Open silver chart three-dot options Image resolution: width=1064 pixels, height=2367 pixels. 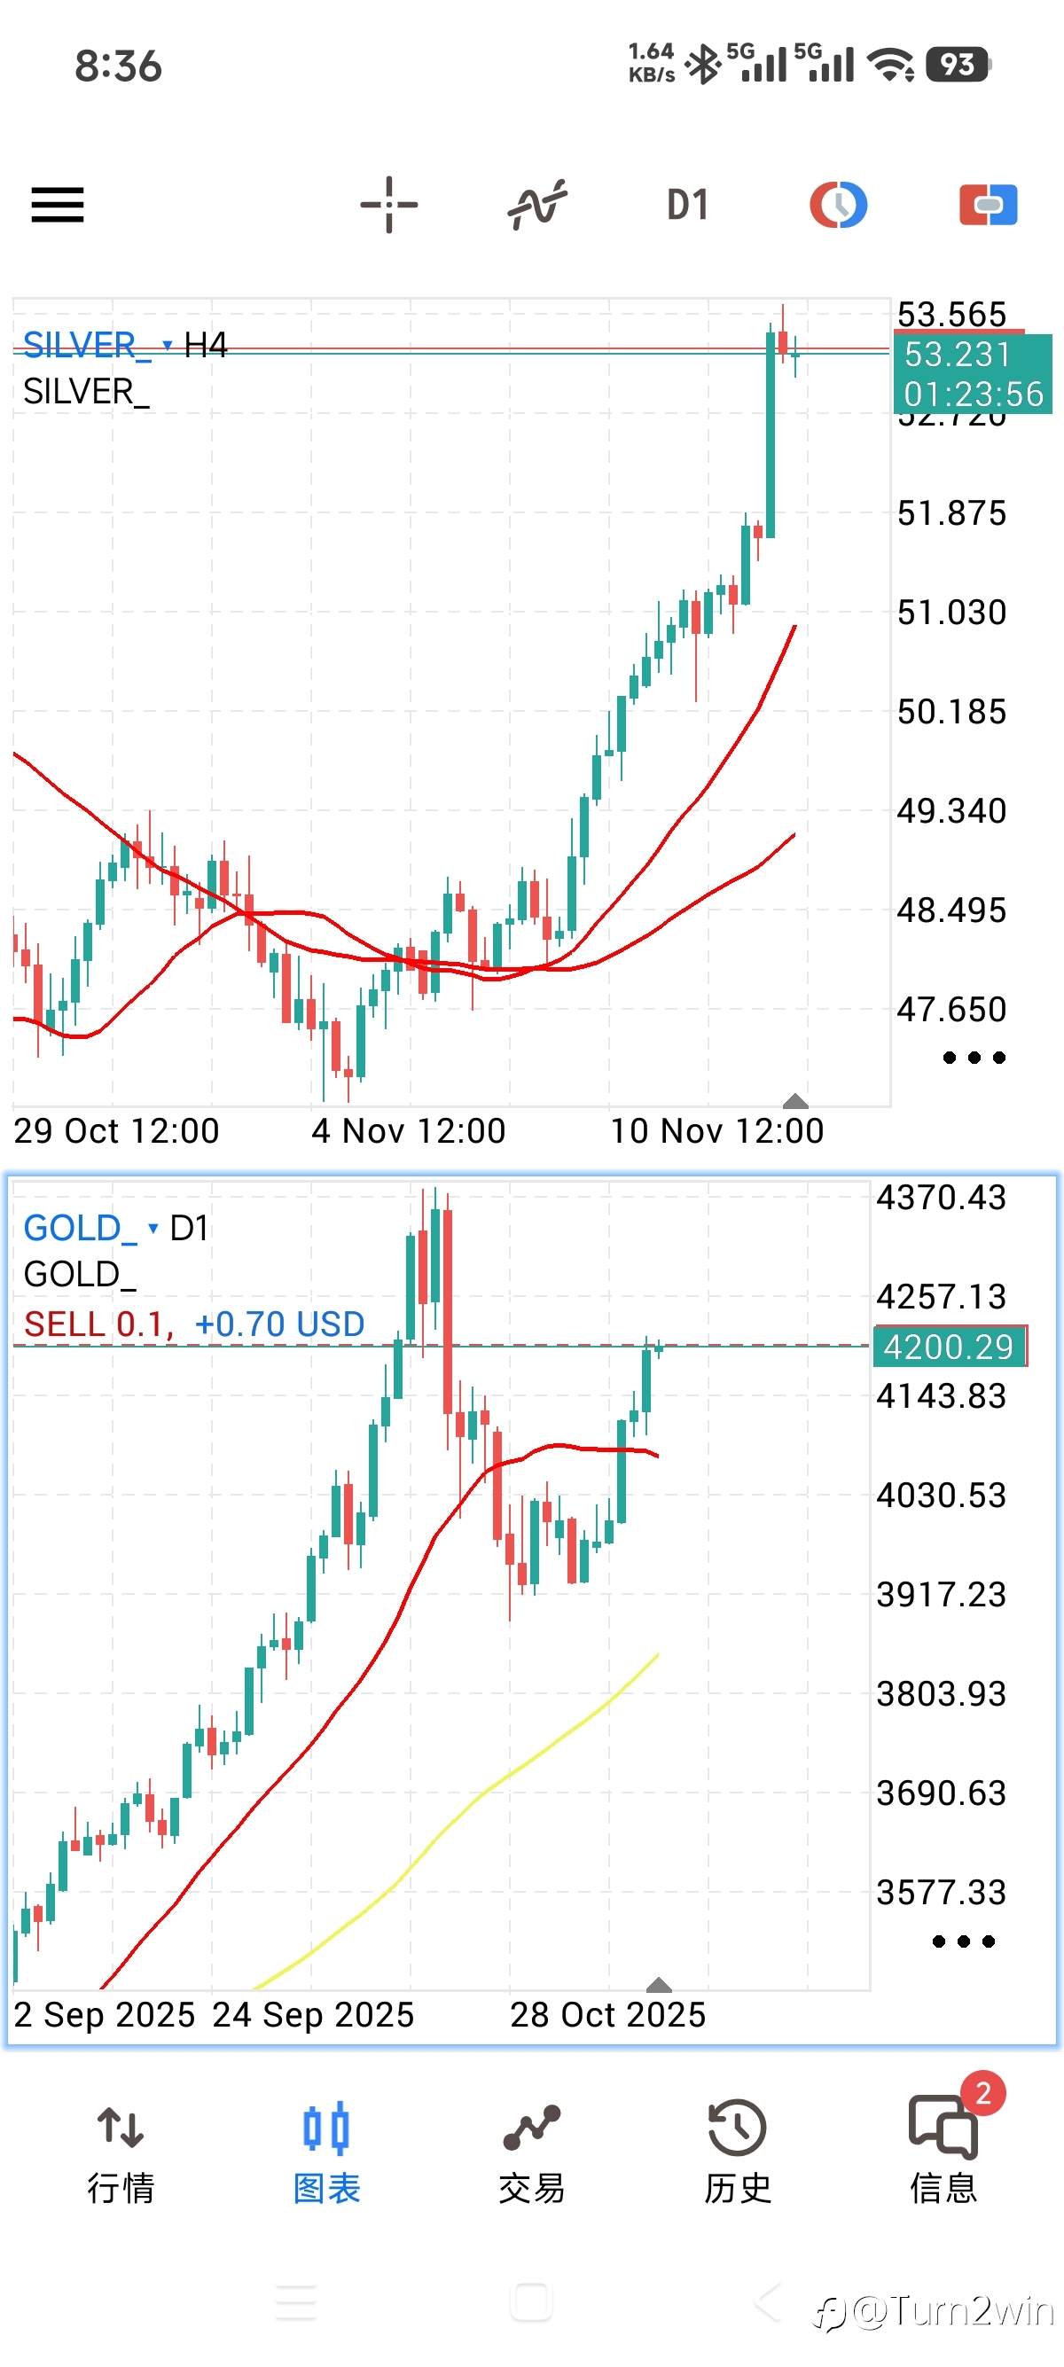974,1058
